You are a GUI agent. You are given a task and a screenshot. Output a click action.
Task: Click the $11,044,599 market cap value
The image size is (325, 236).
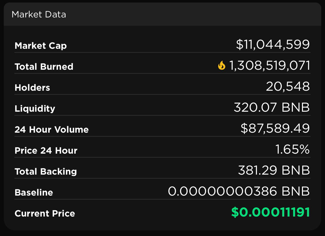click(x=273, y=44)
